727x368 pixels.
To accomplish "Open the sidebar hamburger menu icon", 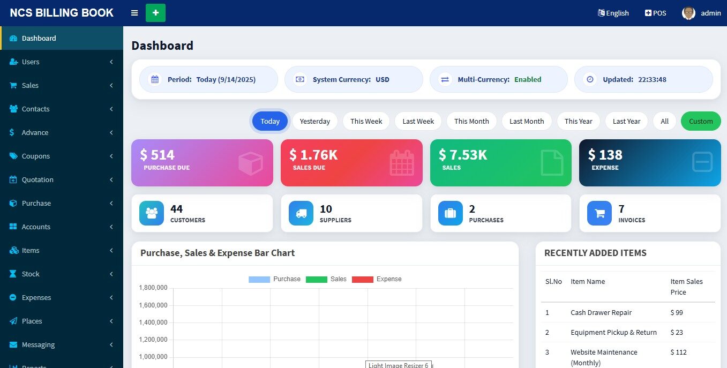I will tap(134, 13).
